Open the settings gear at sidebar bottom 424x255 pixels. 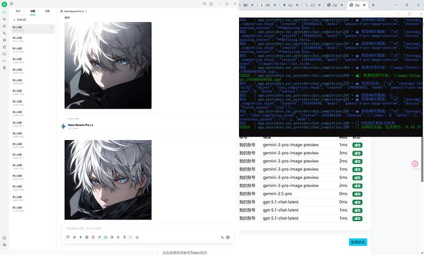pos(4,245)
